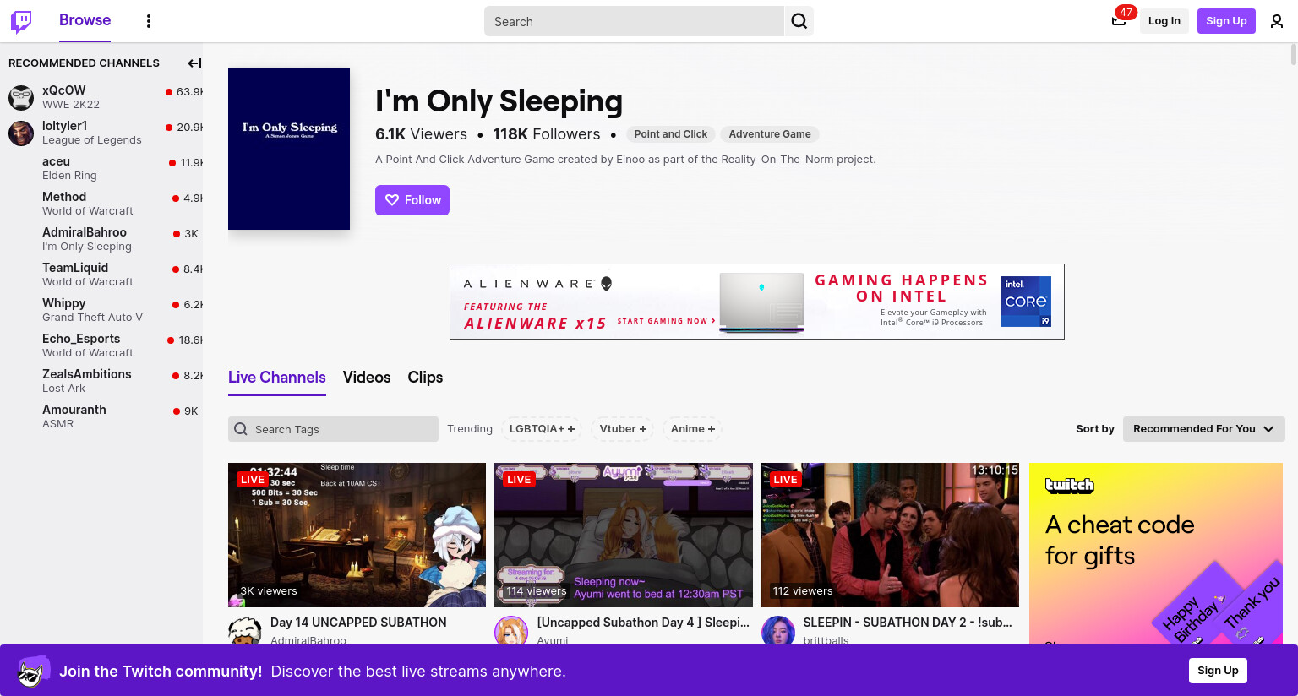This screenshot has height=696, width=1298.
Task: Open Uncapped Subathon Day 4 title link
Action: [x=643, y=623]
